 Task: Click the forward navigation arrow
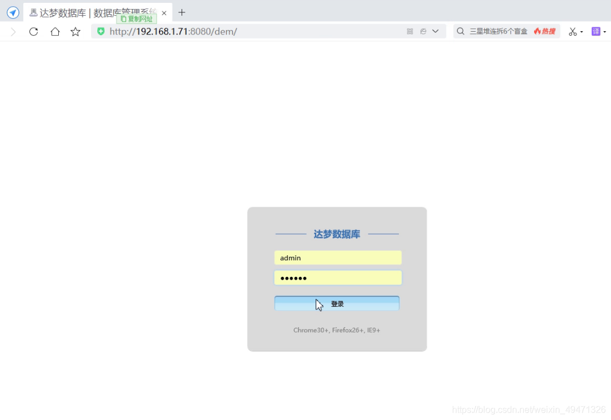pos(13,32)
